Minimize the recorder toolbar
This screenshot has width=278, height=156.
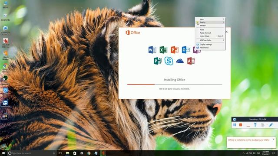(x=248, y=126)
